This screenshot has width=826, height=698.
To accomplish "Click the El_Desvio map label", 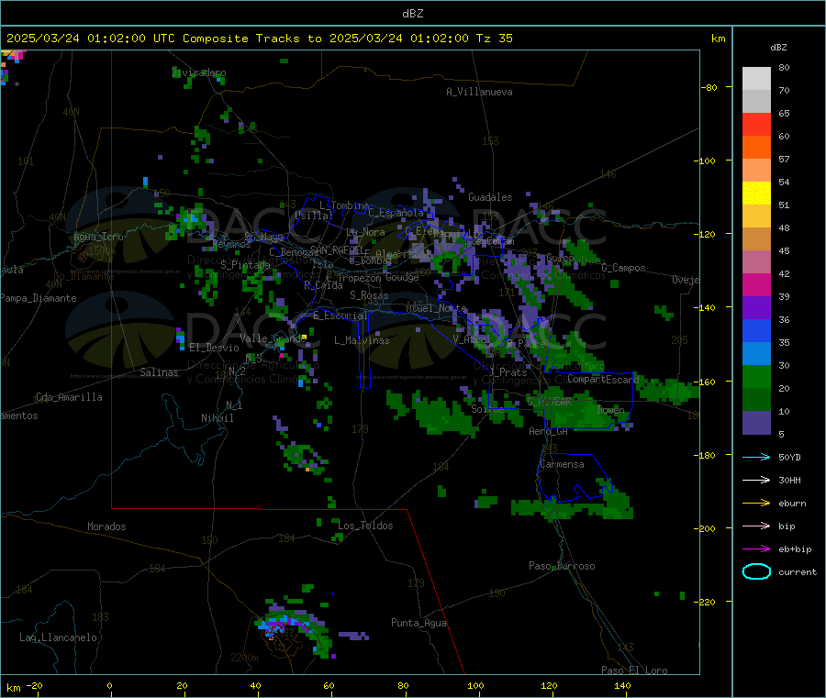I will [x=214, y=348].
